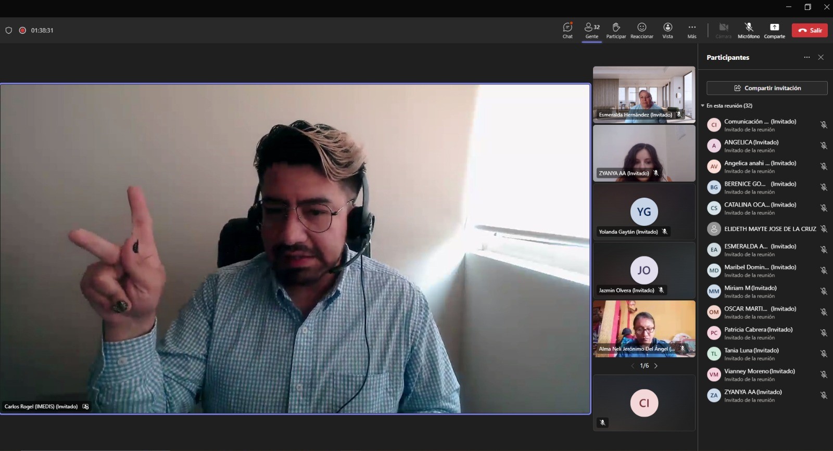
Task: Click the recording indicator icon
Action: 22,30
